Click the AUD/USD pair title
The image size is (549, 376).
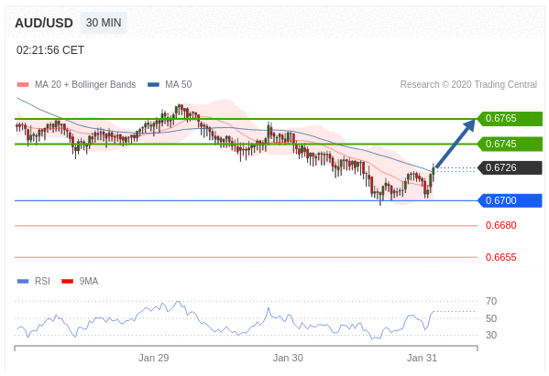pyautogui.click(x=44, y=23)
